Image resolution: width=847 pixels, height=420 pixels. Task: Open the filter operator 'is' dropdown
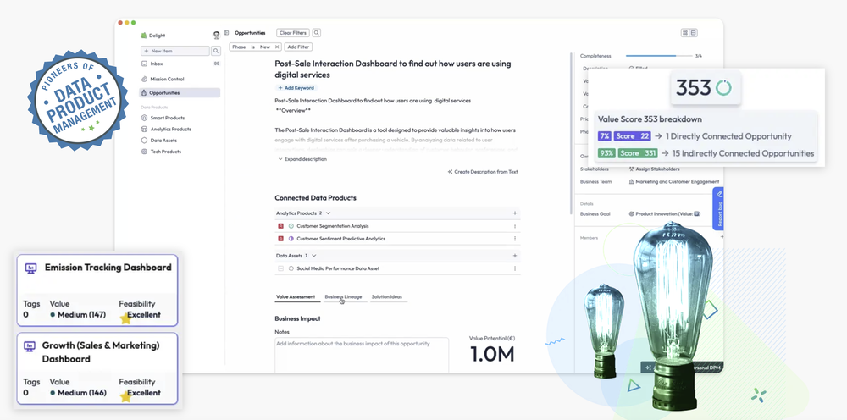pyautogui.click(x=252, y=47)
